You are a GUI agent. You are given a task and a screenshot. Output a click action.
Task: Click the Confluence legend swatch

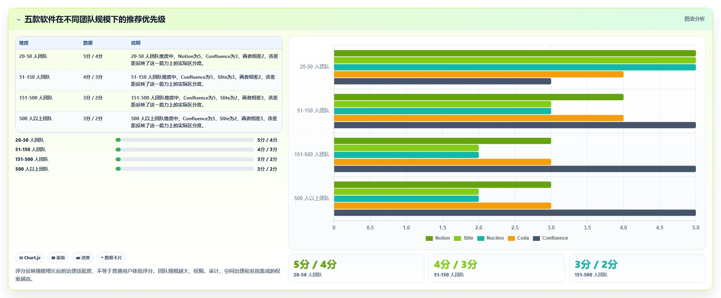[536, 238]
